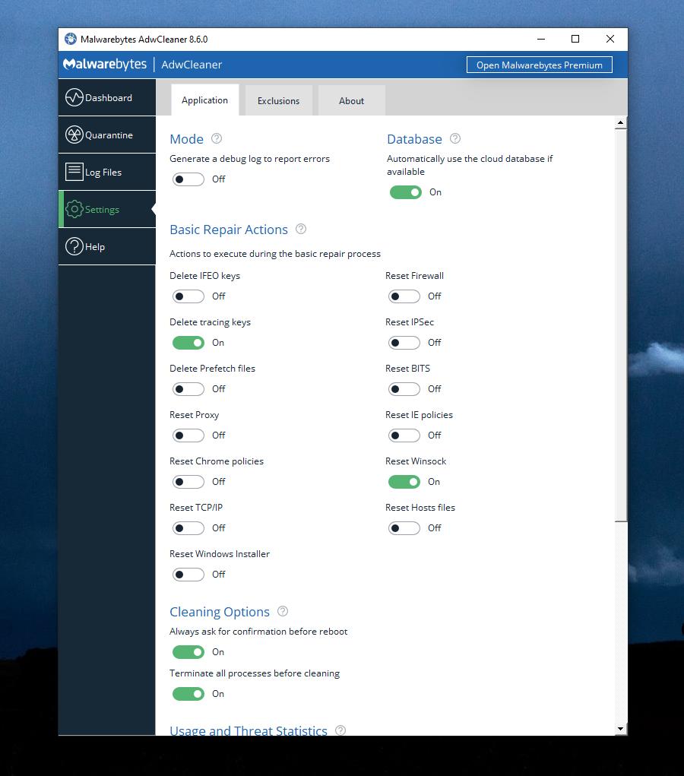Screen dimensions: 684x776
Task: Open Help in the sidebar
Action: point(107,246)
